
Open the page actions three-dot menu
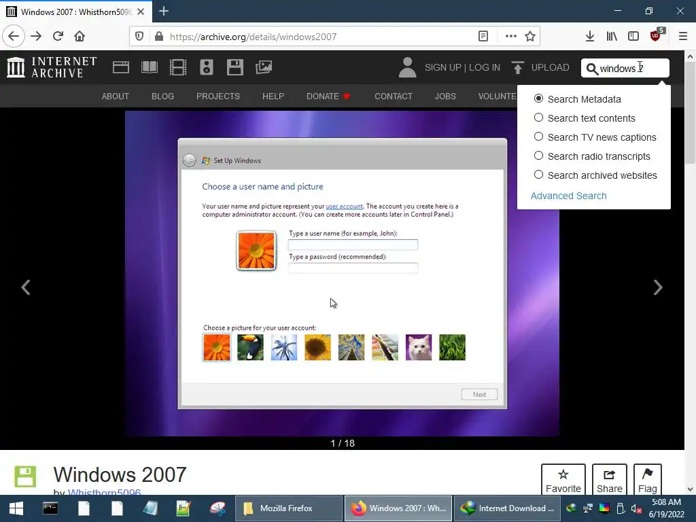[511, 37]
